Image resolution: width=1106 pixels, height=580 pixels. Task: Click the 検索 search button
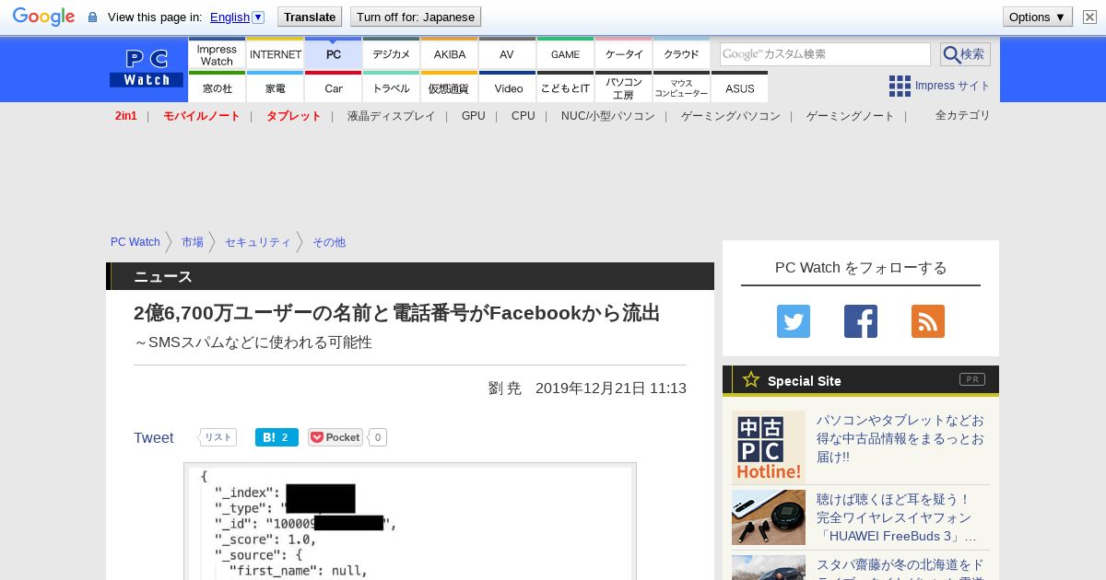[965, 54]
